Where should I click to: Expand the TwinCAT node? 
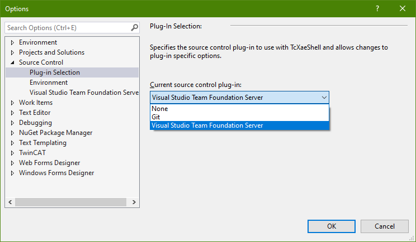pyautogui.click(x=12, y=153)
